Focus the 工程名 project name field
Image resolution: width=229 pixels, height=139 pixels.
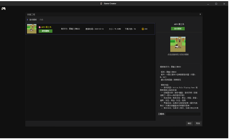(x=183, y=114)
